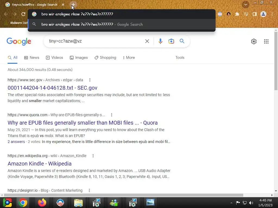Open Chrome's three-dot menu
The width and height of the screenshot is (278, 208).
click(272, 14)
